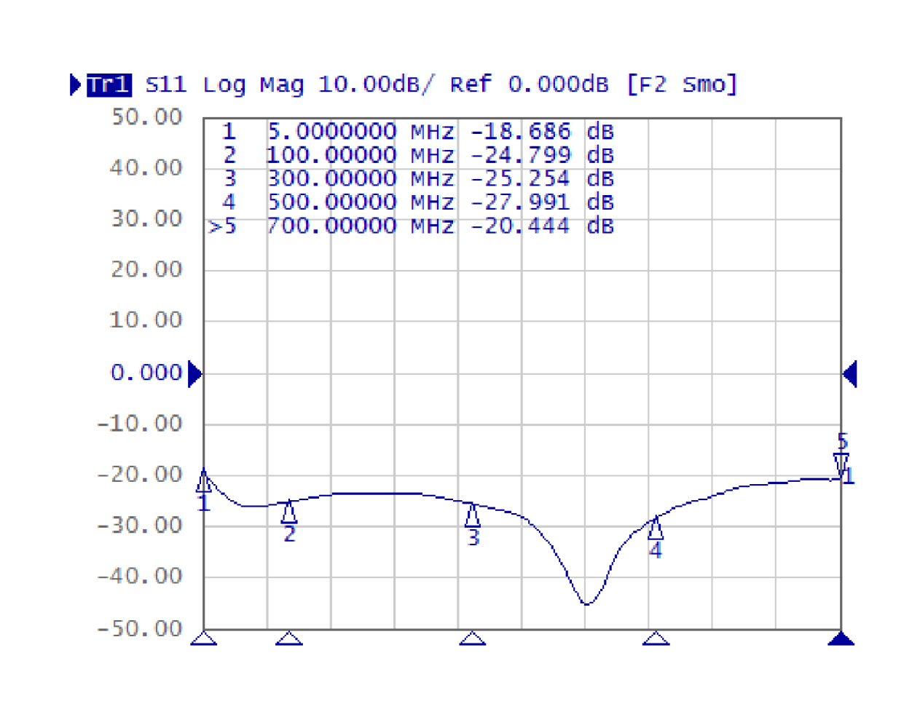The height and width of the screenshot is (701, 912).
Task: Click the S11 measurement parameter label
Action: point(166,85)
